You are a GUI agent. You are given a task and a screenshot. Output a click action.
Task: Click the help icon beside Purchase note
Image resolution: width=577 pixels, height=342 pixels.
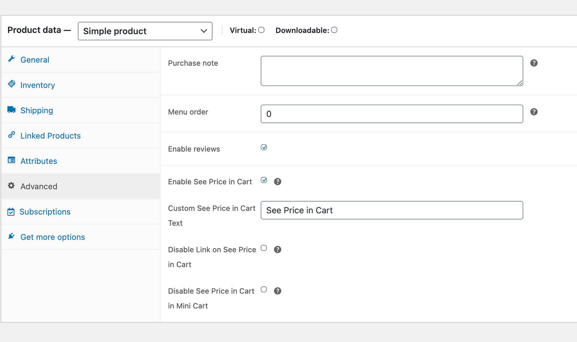pyautogui.click(x=534, y=63)
